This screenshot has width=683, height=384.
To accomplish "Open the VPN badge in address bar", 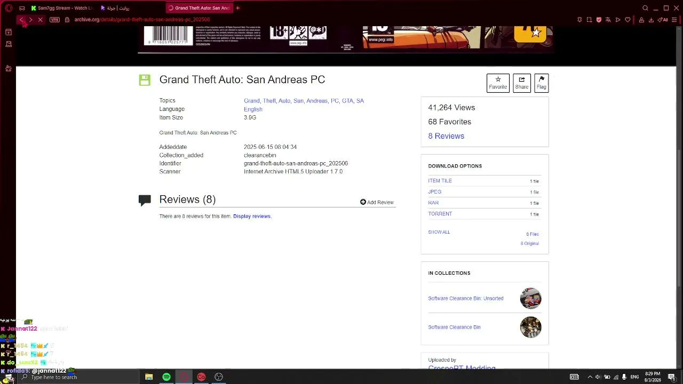I will [x=54, y=20].
